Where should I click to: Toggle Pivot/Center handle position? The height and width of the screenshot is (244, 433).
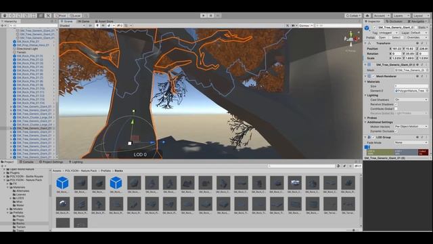pyautogui.click(x=61, y=16)
